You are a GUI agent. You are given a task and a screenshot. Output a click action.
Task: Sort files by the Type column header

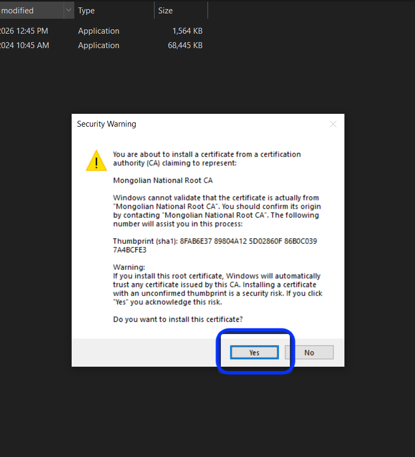tap(114, 10)
